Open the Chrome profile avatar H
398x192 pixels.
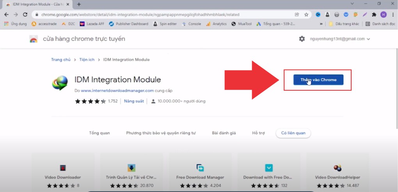[x=383, y=15]
